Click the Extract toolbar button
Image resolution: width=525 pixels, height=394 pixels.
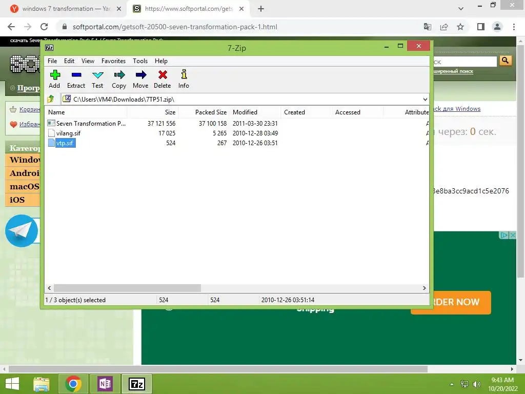click(x=76, y=79)
